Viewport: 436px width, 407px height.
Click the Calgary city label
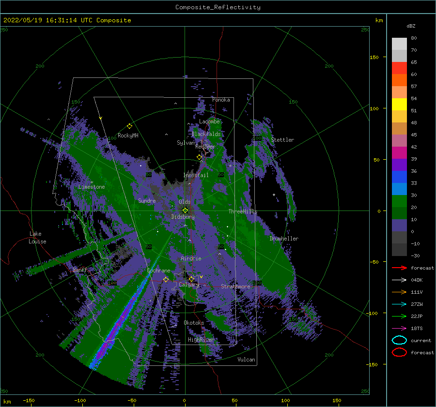[189, 285]
